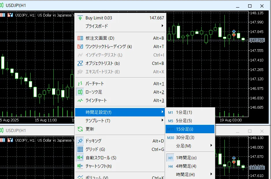The image size is (271, 179).
Task: Click the ワンクリックトレーディング icon
Action: click(x=80, y=46)
